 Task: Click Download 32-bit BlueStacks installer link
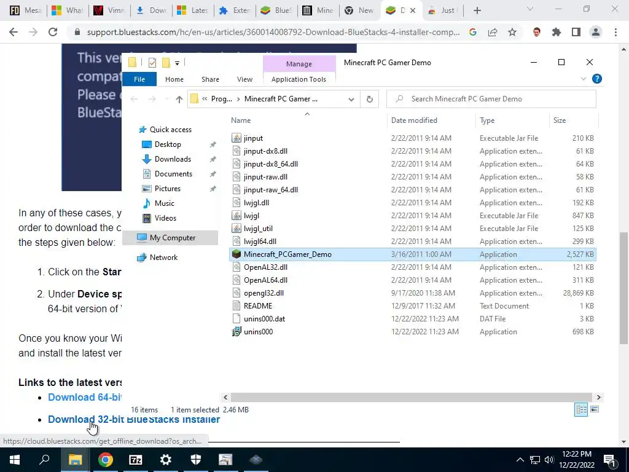[x=134, y=419]
